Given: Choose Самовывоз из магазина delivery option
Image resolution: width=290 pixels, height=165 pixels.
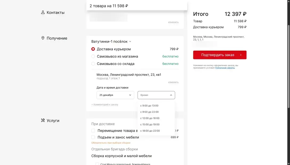Looking at the screenshot, I should tap(93, 57).
